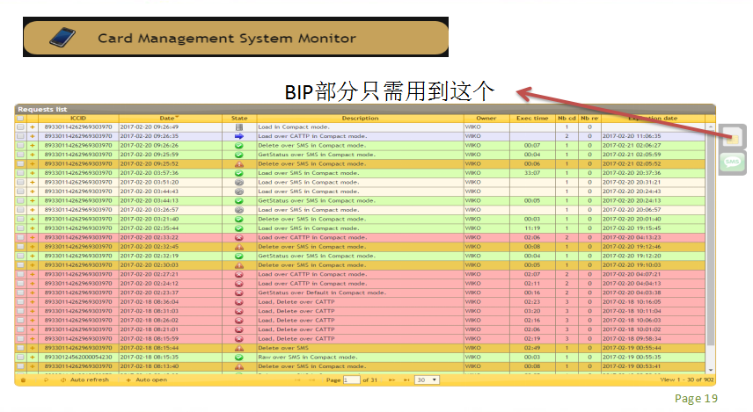Click the search magnifier icon in grid footer
The image size is (753, 412).
tap(46, 379)
